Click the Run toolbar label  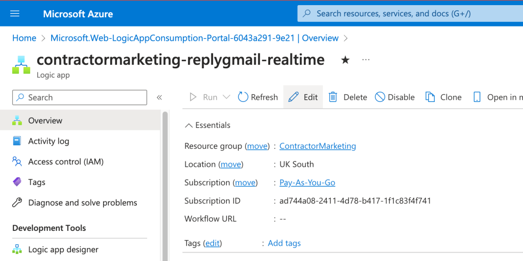[210, 97]
